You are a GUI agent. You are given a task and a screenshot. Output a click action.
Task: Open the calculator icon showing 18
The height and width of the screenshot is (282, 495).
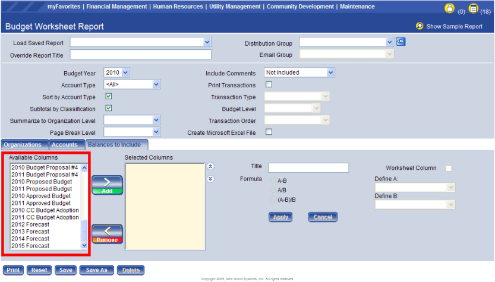(x=473, y=8)
